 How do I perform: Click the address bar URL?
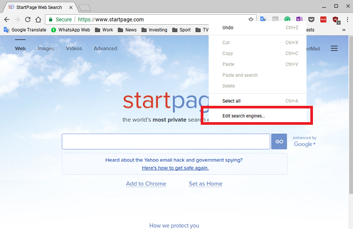click(111, 19)
